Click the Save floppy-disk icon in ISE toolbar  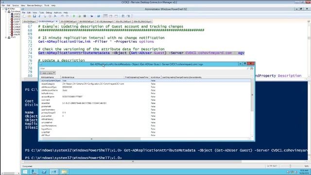(35, 16)
